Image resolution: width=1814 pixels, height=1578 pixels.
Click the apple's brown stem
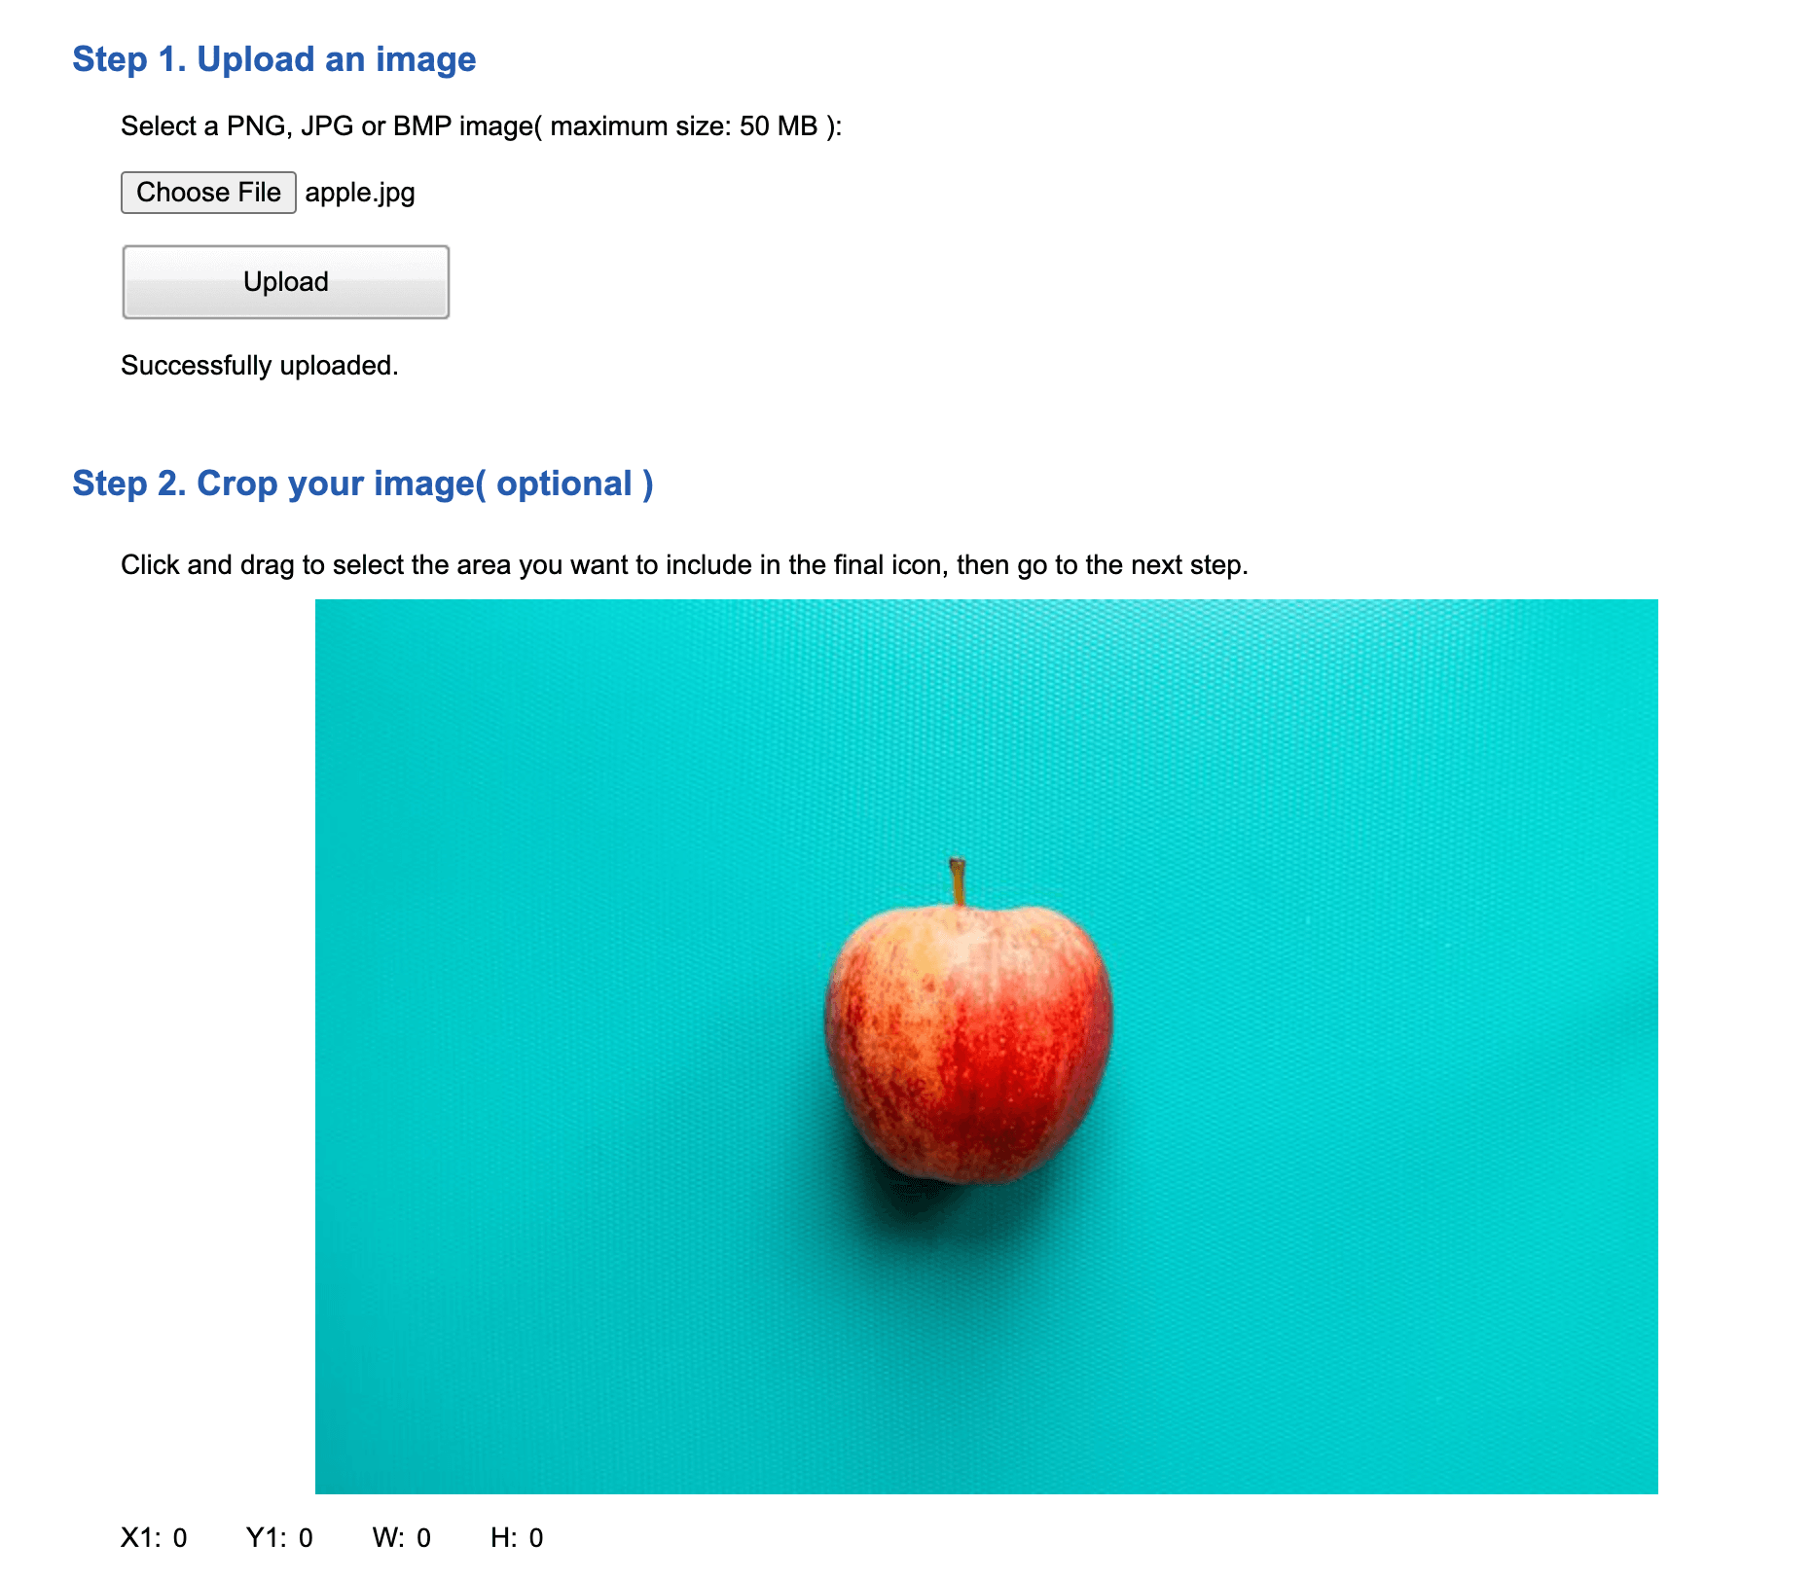958,880
